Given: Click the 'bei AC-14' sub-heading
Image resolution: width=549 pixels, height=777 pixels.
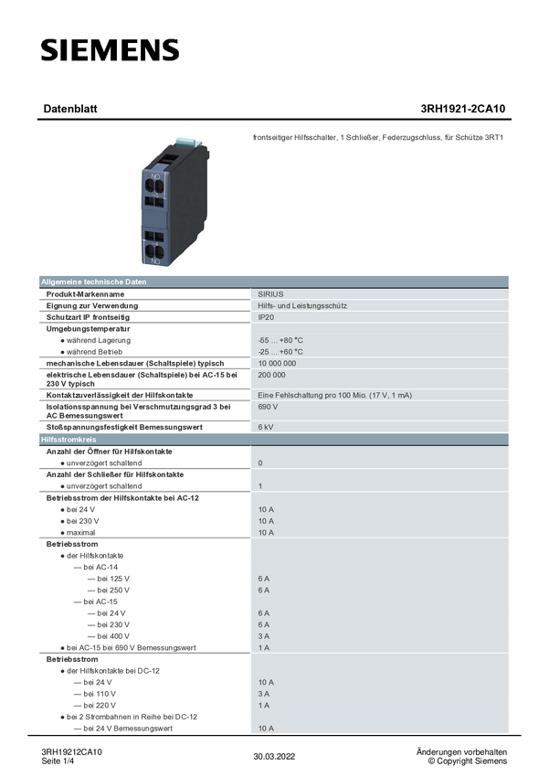Looking at the screenshot, I should [96, 568].
